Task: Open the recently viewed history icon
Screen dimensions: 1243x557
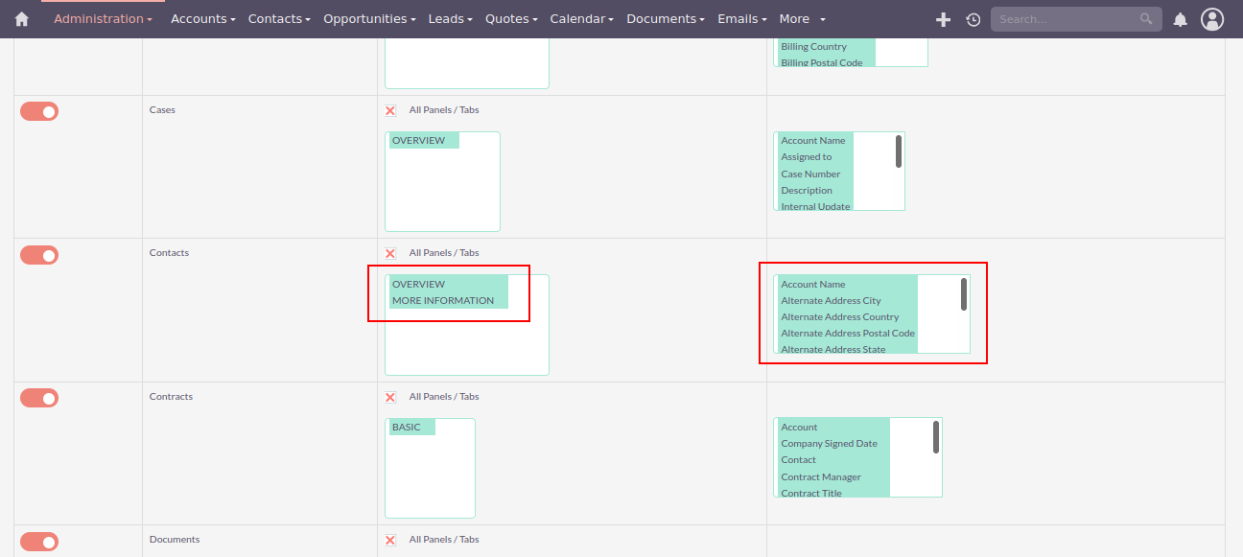Action: click(973, 19)
